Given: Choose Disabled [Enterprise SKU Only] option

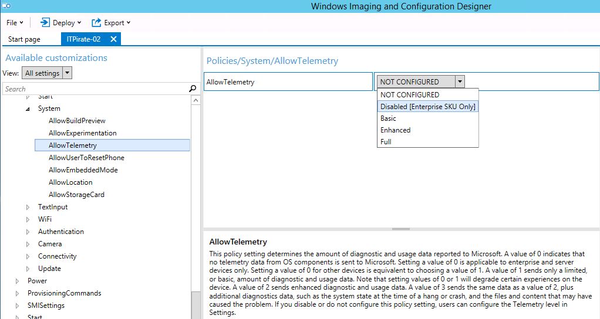Looking at the screenshot, I should pos(428,107).
